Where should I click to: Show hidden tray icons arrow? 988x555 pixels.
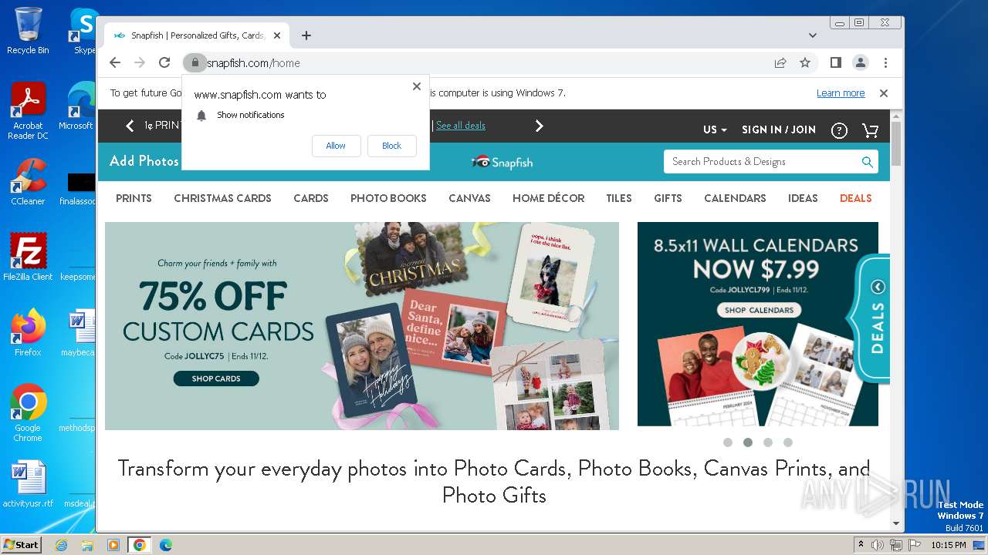(861, 545)
